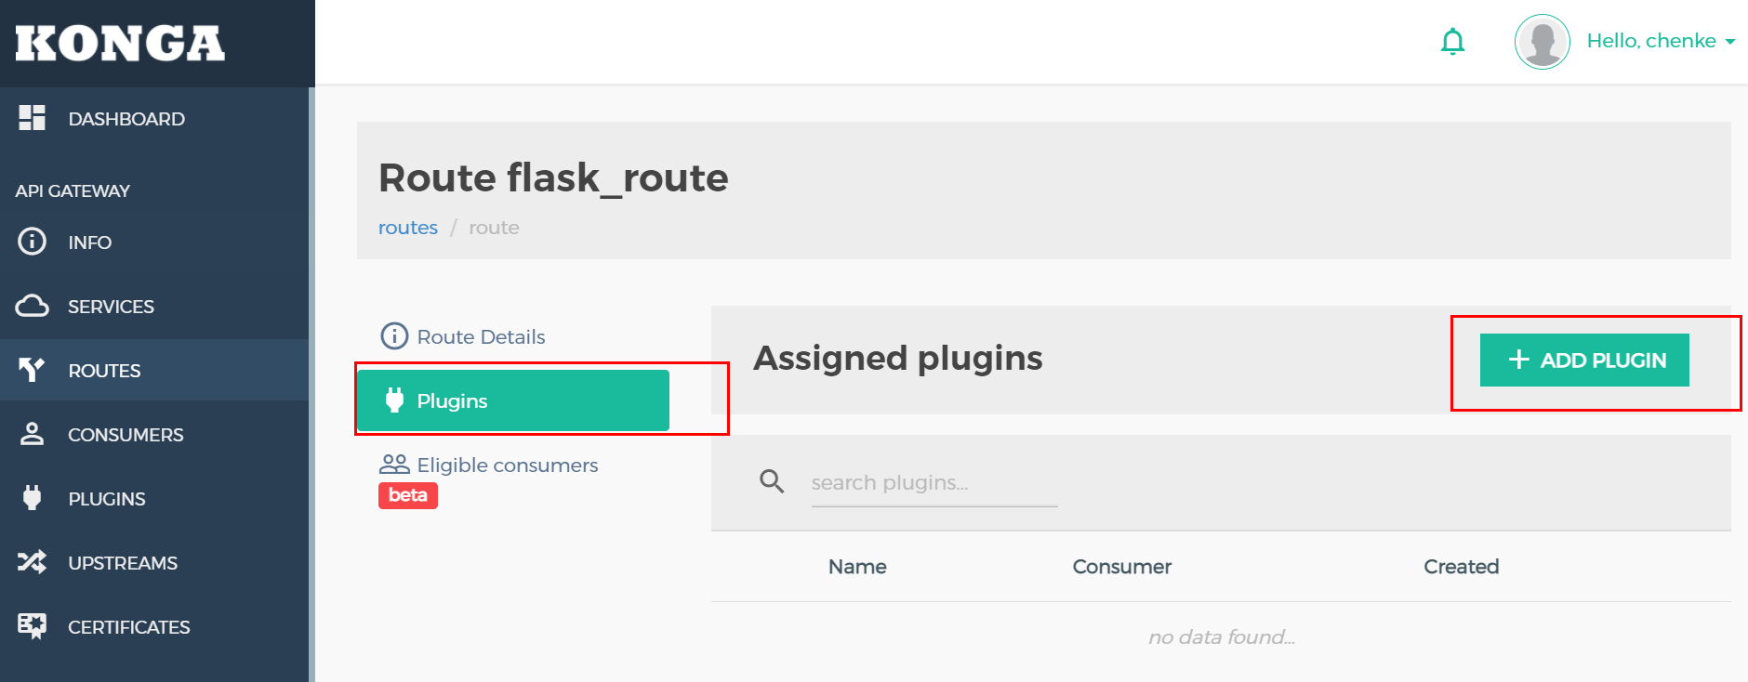The height and width of the screenshot is (682, 1748).
Task: Sort by the Created column header
Action: [1461, 567]
